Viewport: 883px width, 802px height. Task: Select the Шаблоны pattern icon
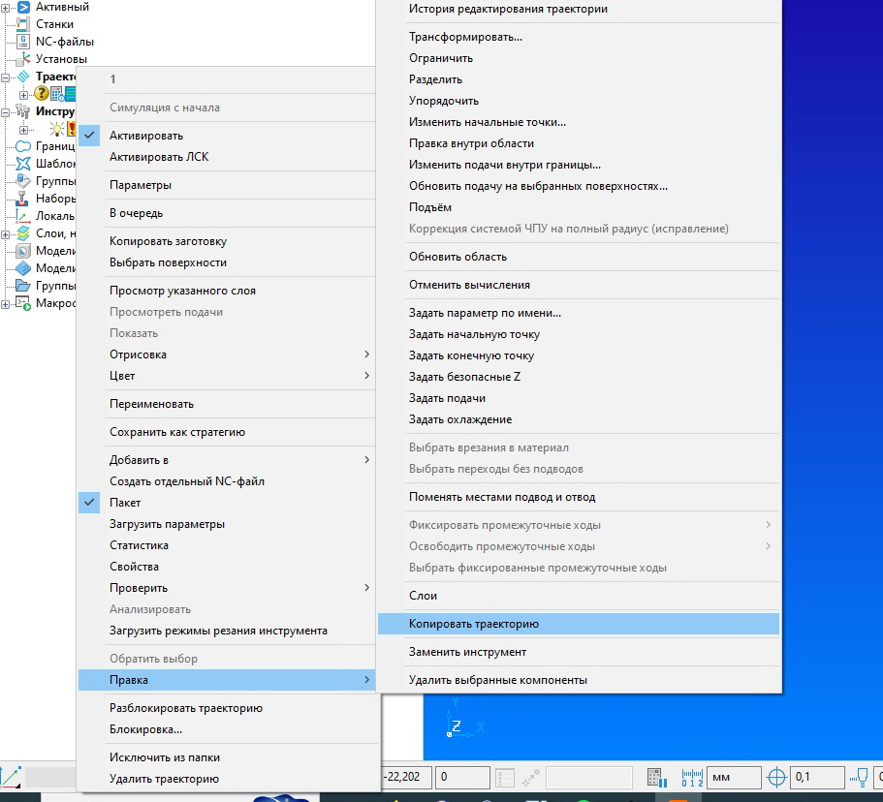click(x=23, y=164)
